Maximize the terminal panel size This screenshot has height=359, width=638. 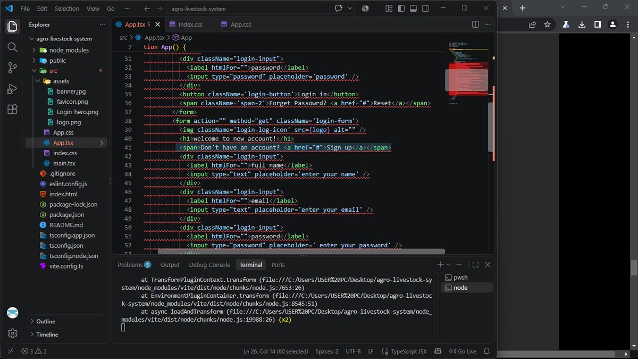click(x=475, y=264)
